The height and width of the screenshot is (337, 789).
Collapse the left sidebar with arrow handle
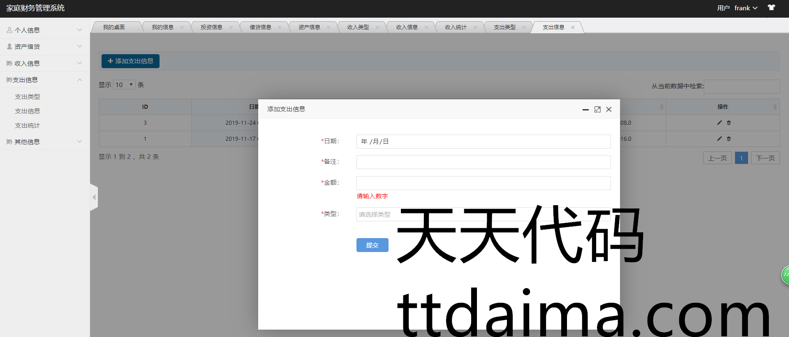[94, 197]
